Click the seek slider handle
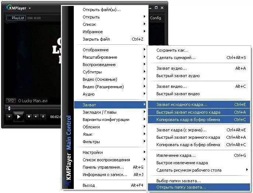 [x=9, y=108]
